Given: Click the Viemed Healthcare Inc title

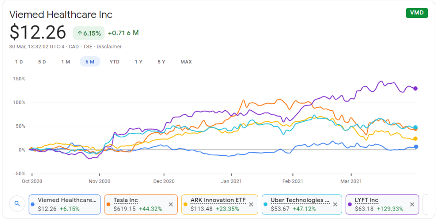Looking at the screenshot, I should pyautogui.click(x=61, y=14).
